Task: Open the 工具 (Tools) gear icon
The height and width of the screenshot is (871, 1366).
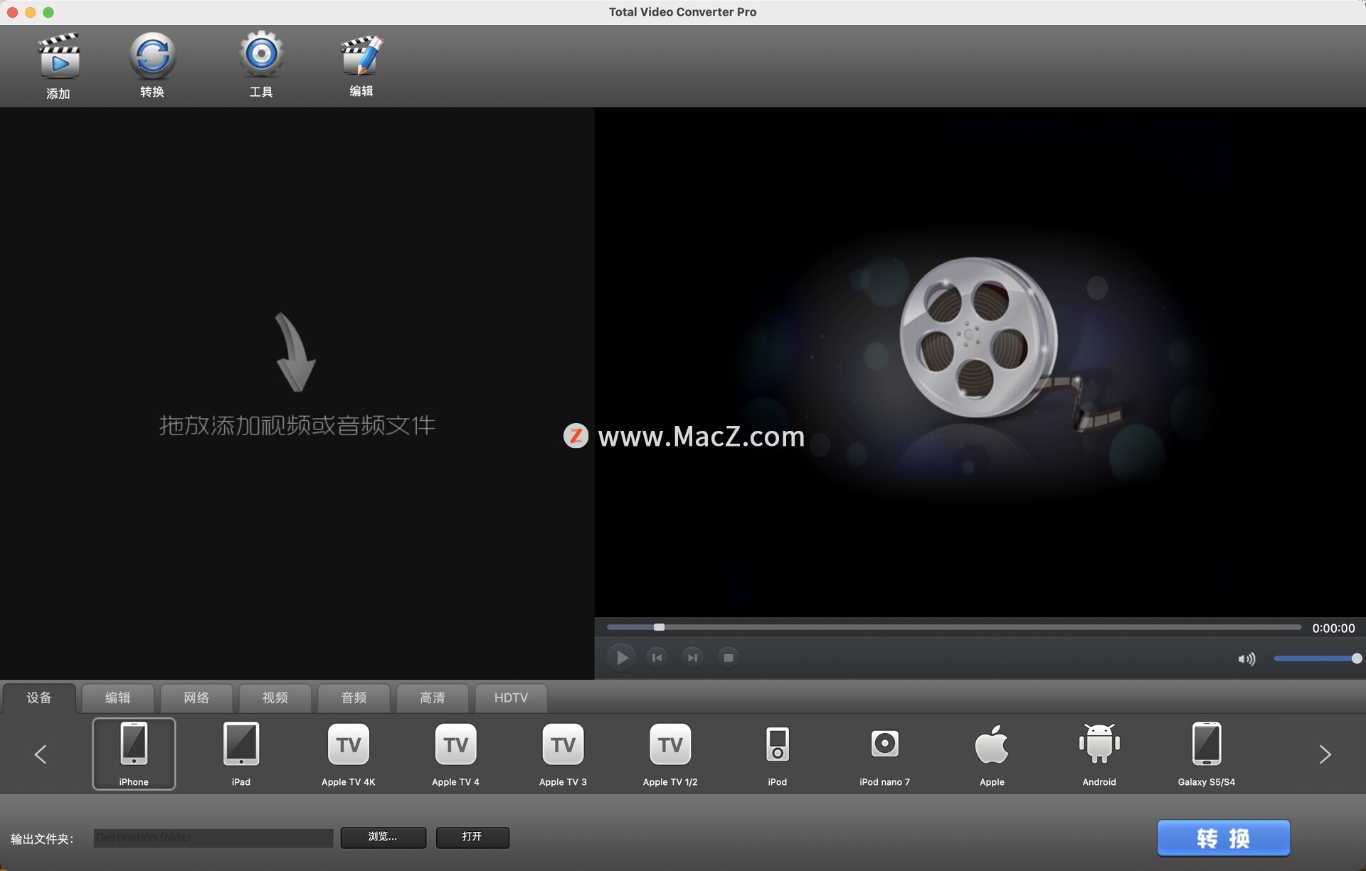Action: [x=261, y=54]
